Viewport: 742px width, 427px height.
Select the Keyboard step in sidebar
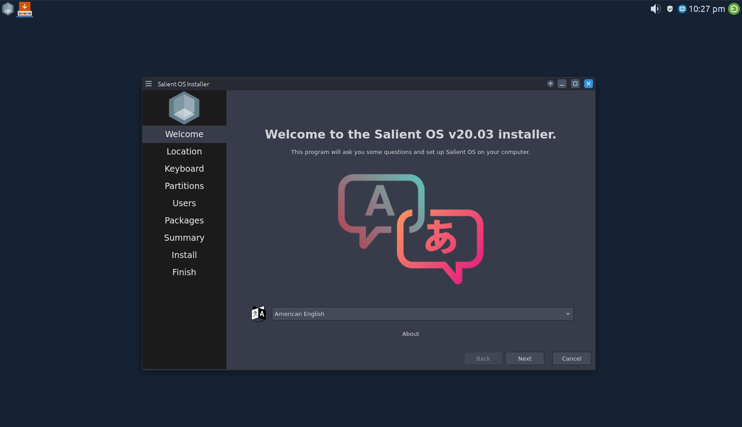pos(184,169)
